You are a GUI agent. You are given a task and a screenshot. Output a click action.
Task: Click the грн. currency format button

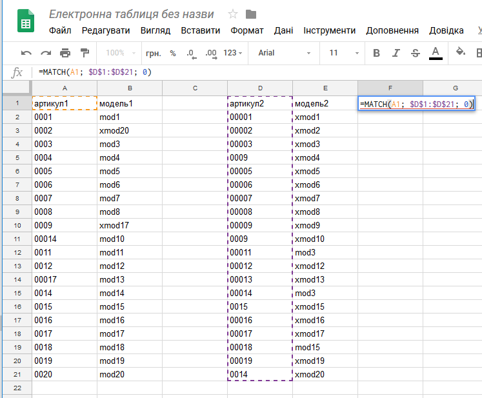click(x=154, y=54)
